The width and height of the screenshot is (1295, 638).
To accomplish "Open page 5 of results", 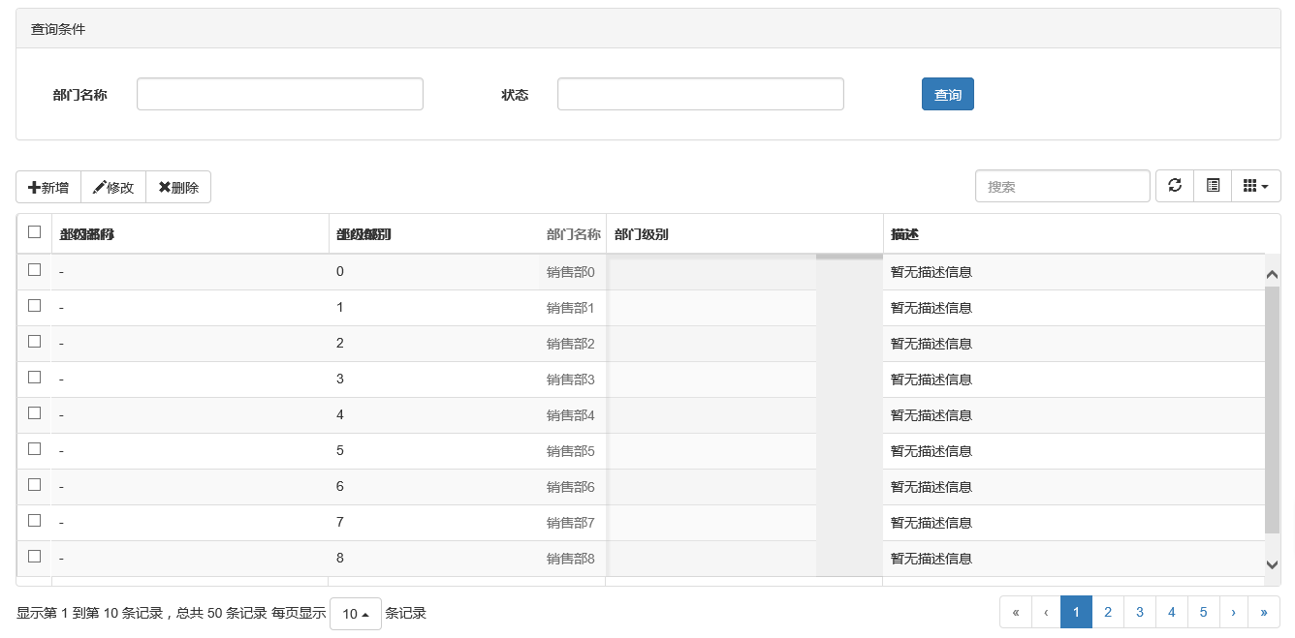I will [x=1203, y=612].
